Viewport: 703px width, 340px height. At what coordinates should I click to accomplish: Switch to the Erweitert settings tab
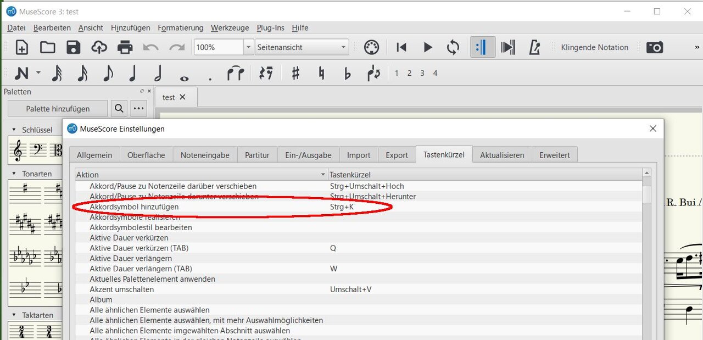pos(555,155)
